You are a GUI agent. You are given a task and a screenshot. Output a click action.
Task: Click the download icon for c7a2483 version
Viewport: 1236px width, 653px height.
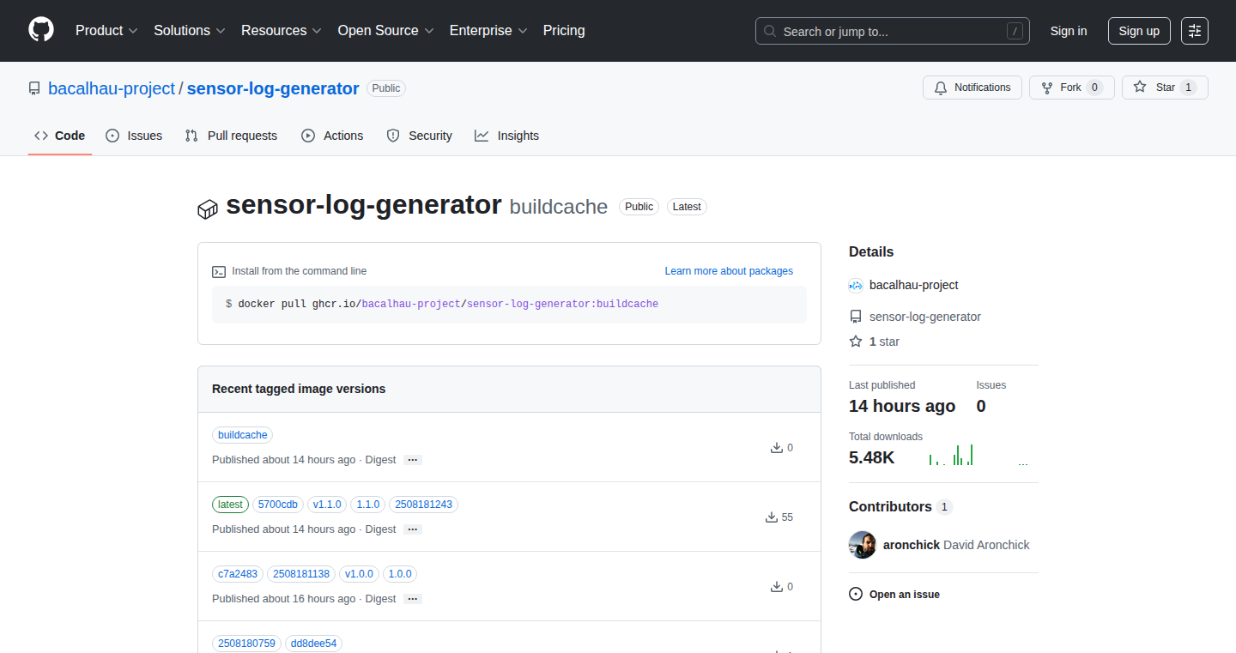777,587
